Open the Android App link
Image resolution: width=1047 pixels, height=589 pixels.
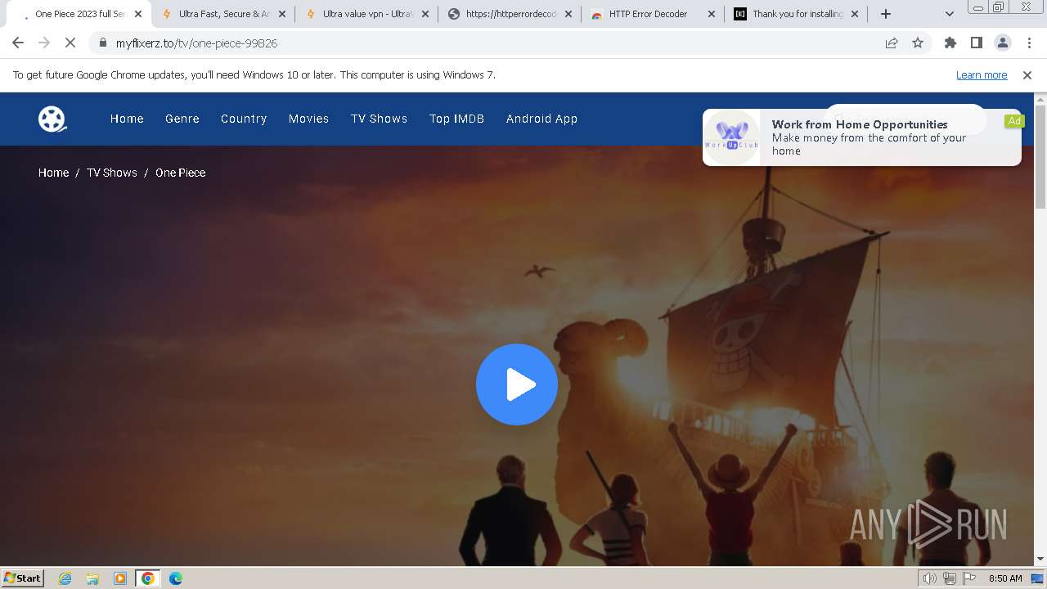click(x=541, y=119)
